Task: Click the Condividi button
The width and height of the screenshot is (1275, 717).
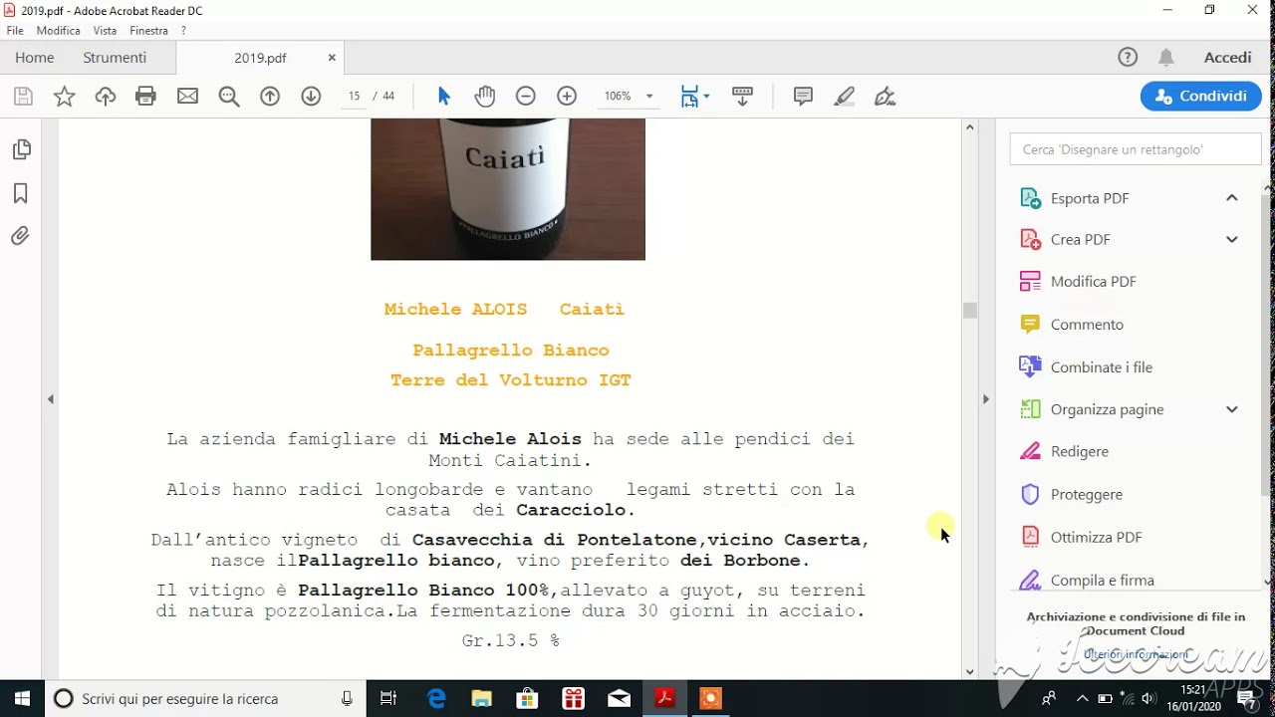Action: (x=1200, y=96)
